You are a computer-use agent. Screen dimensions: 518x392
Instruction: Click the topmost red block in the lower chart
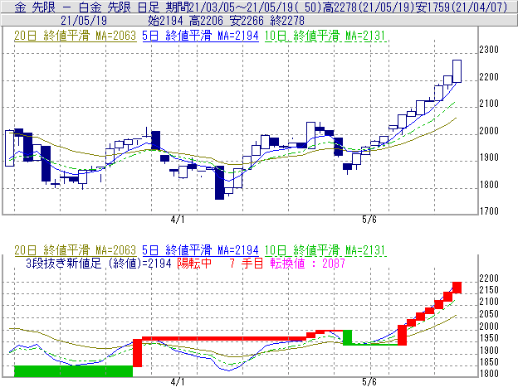coord(457,288)
